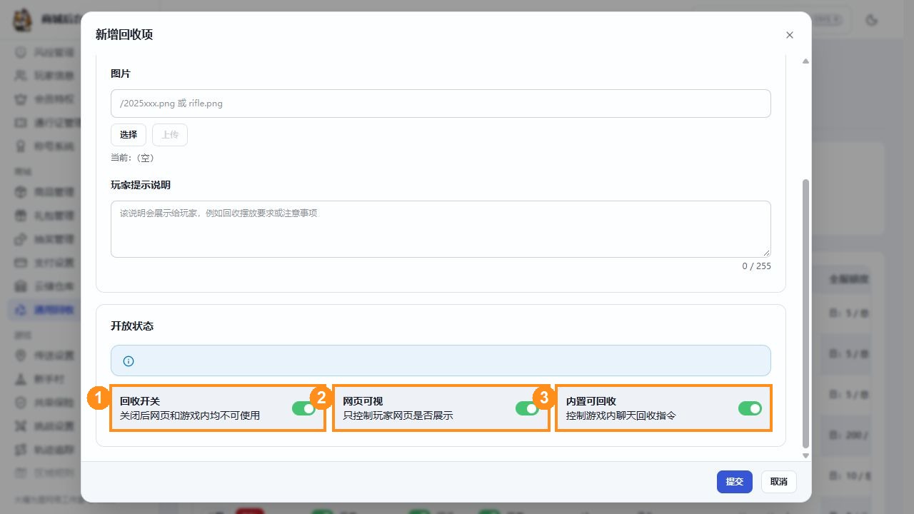Viewport: 914px width, 514px height.
Task: Click the 开放状态 section heading
Action: (x=132, y=326)
